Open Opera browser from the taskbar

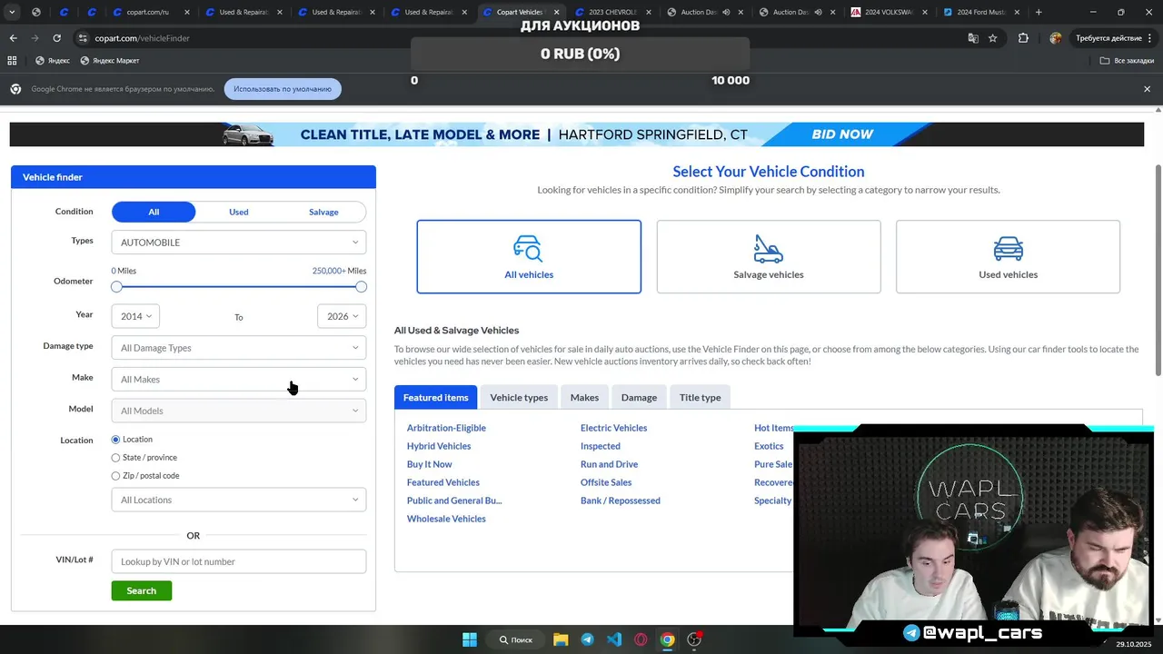pyautogui.click(x=641, y=639)
